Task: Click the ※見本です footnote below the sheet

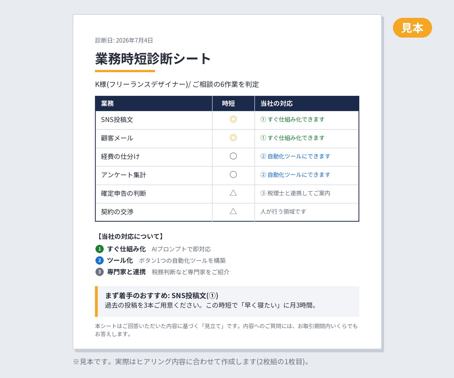Action: pos(191,362)
